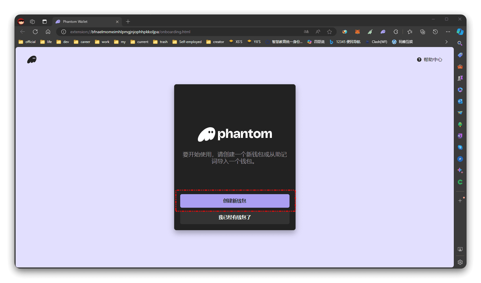
Task: Open sidebar Tools briefcase icon
Action: click(460, 67)
